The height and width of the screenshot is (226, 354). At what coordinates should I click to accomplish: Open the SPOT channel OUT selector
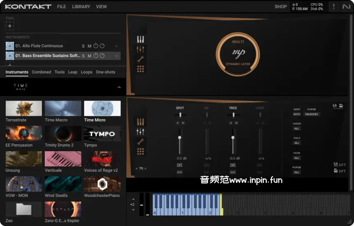pyautogui.click(x=180, y=172)
